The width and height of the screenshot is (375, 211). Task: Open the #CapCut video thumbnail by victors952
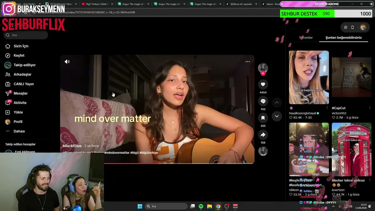pos(352,77)
